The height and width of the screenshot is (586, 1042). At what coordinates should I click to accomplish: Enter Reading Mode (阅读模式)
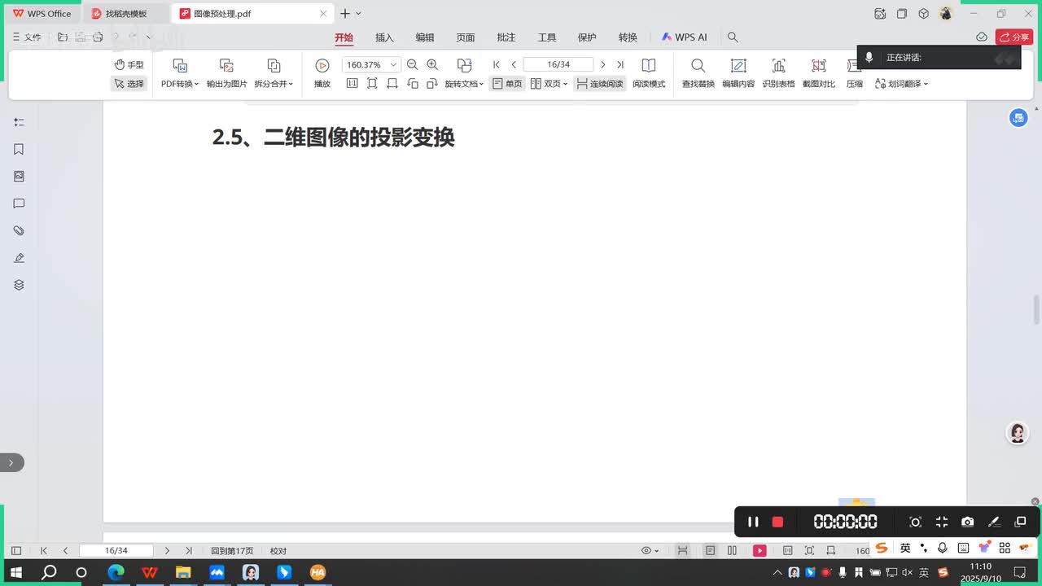[649, 73]
